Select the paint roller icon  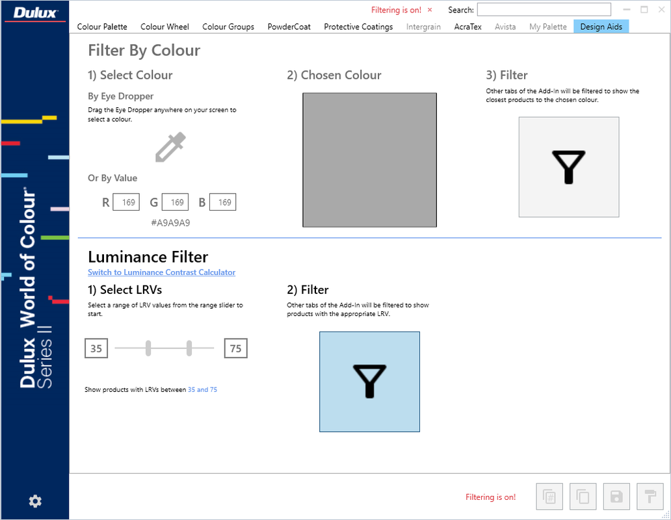(650, 496)
